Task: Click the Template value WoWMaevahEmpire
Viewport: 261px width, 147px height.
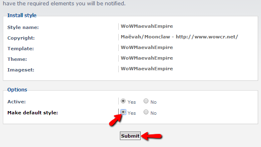Action: pyautogui.click(x=147, y=47)
